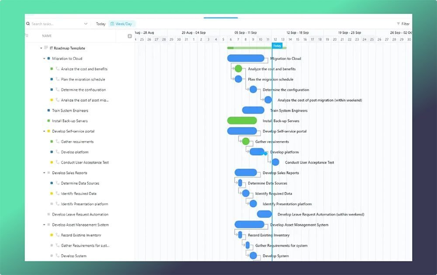Image resolution: width=437 pixels, height=275 pixels.
Task: Click the subtask arrow icon beside "Gather requirements"
Action: (x=58, y=142)
